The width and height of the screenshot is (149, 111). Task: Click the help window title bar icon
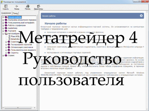(x=2, y=2)
